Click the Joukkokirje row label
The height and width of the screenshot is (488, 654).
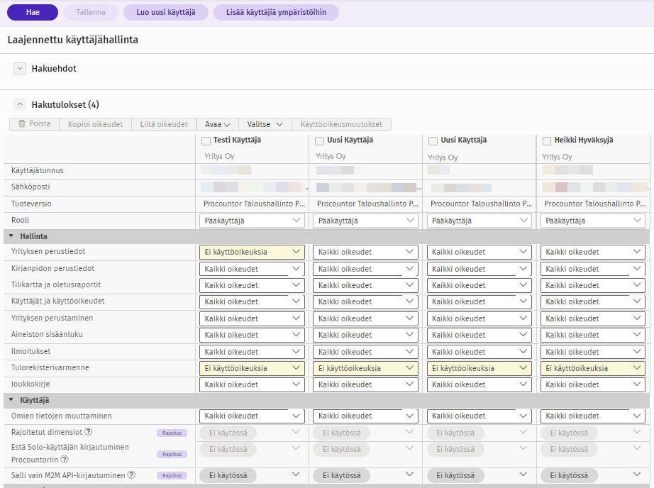pos(31,384)
